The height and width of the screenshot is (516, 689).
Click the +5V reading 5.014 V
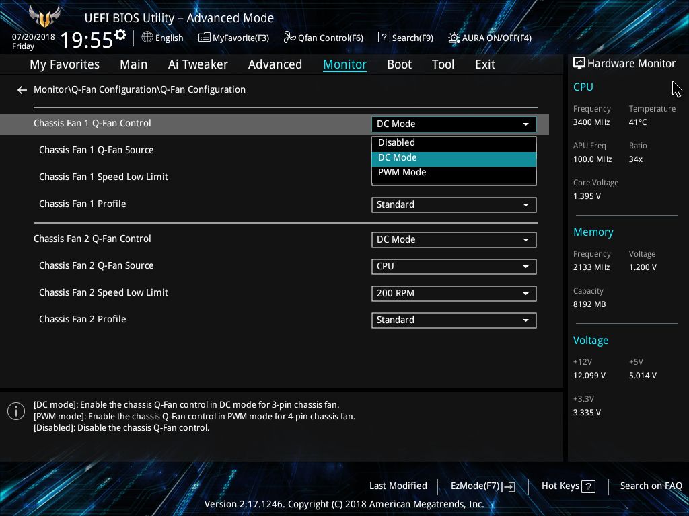point(643,376)
